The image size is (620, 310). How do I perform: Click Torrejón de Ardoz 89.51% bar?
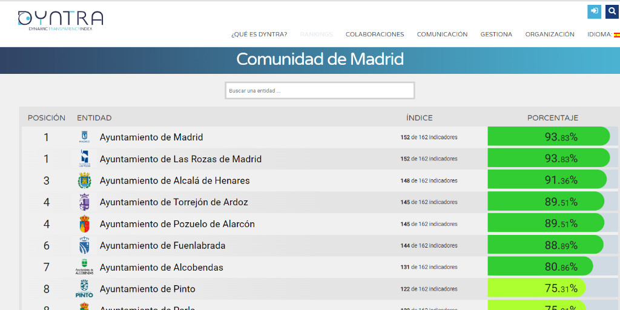[546, 201]
